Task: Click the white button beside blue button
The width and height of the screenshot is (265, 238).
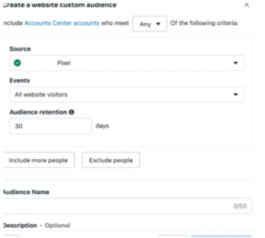Action: click(x=173, y=236)
